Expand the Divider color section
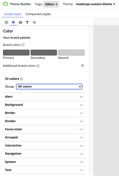Viewport: 119px width, 176px height. point(44,121)
